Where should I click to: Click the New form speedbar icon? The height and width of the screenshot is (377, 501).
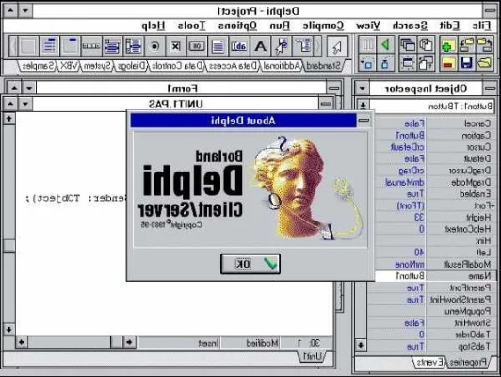point(408,62)
